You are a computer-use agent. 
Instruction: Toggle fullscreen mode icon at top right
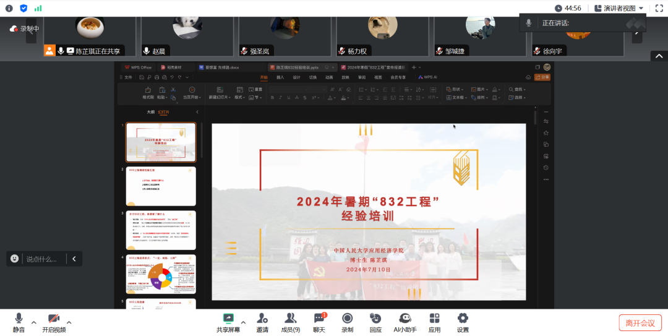(659, 8)
